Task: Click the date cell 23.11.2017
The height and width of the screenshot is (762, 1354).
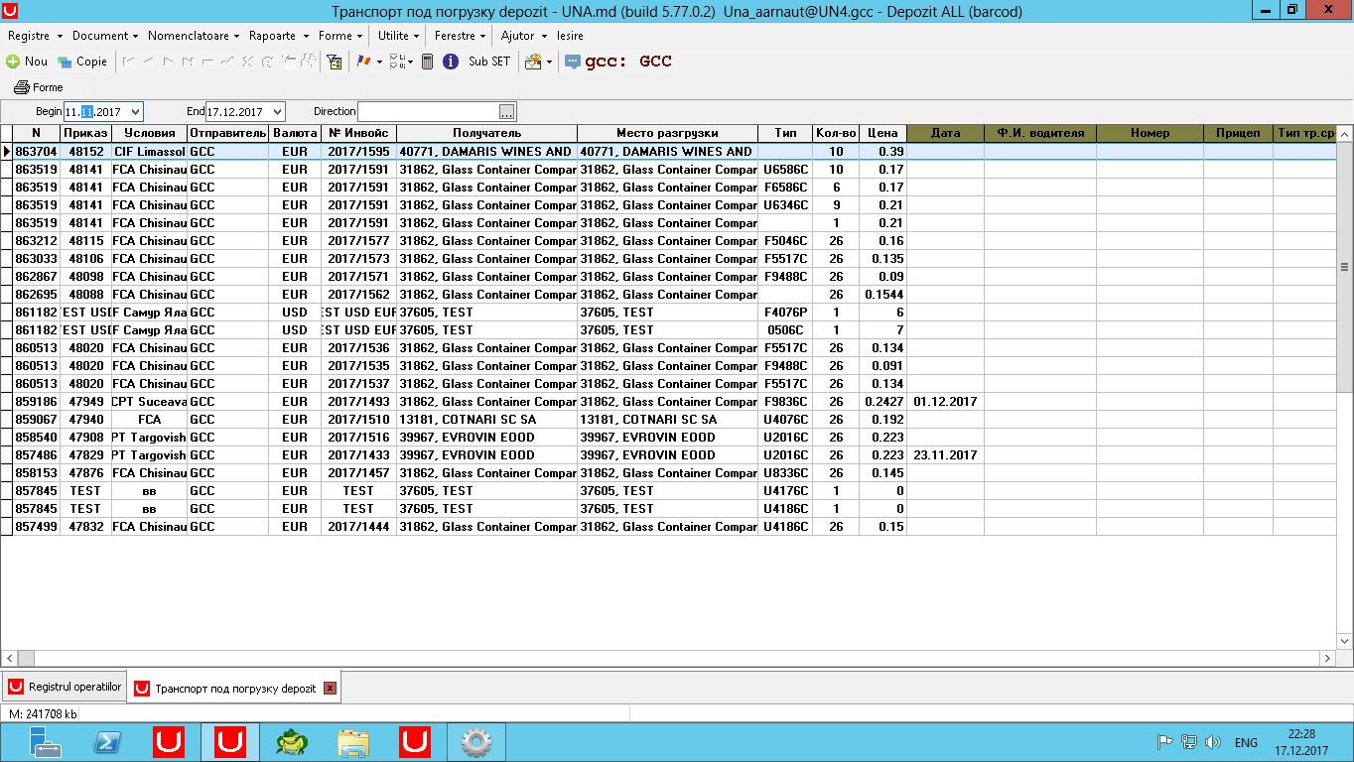Action: pyautogui.click(x=945, y=455)
